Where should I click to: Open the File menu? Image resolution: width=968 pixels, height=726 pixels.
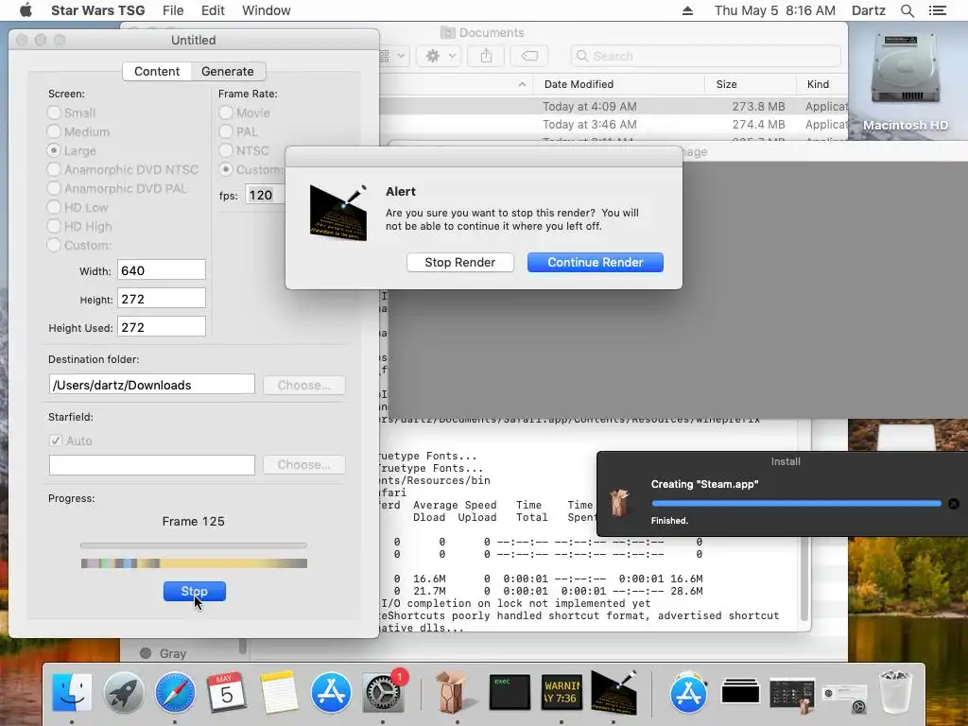tap(173, 10)
